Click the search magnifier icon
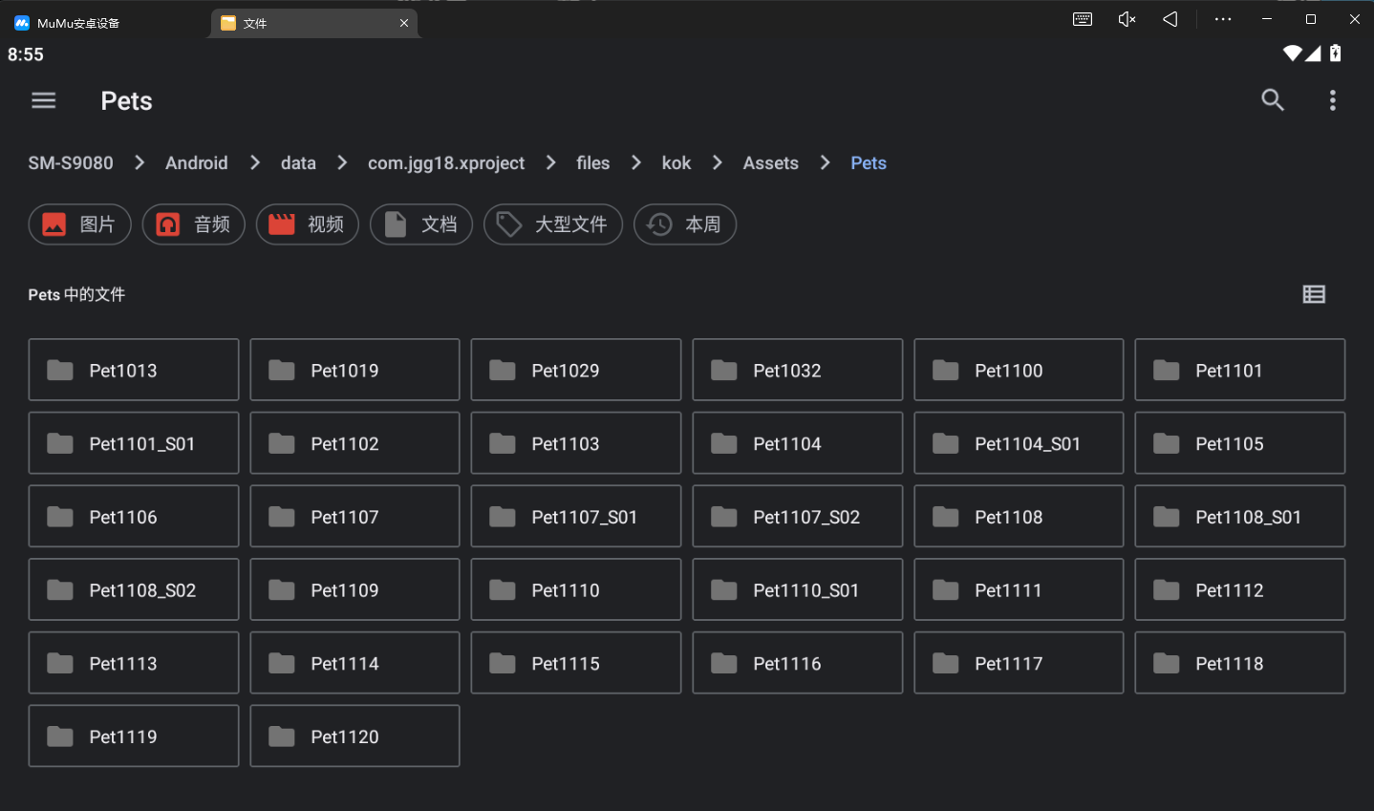The width and height of the screenshot is (1374, 811). [1273, 100]
